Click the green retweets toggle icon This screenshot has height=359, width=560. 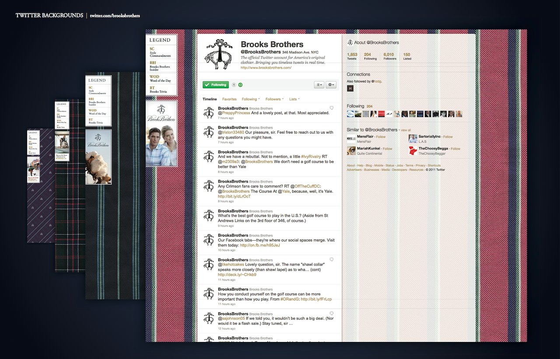click(x=240, y=85)
